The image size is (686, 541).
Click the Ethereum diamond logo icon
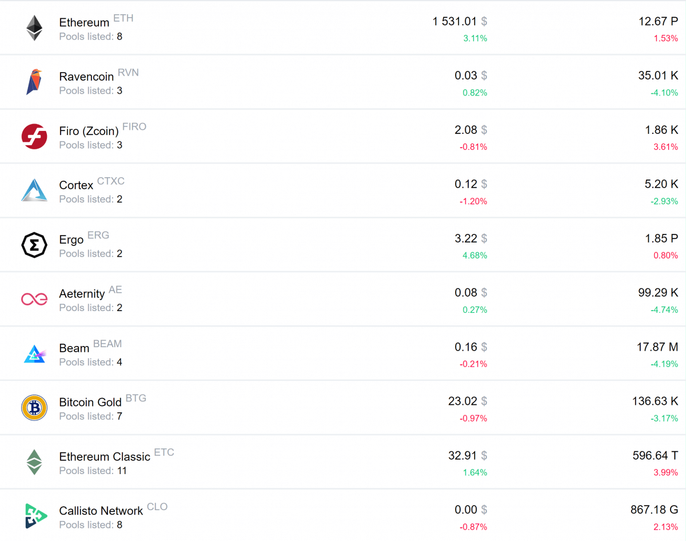point(34,28)
